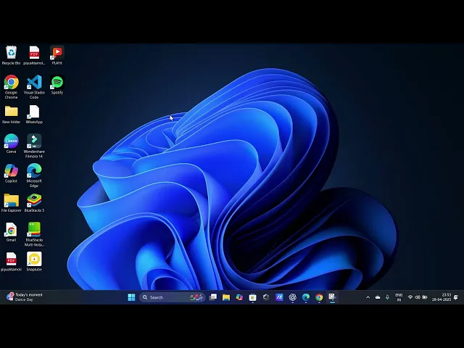Select the New folder on the desktop

(11, 112)
